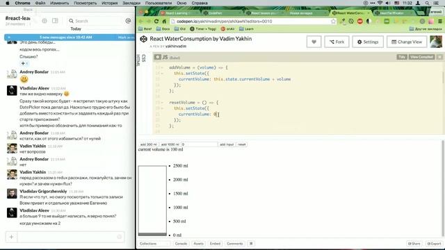This screenshot has width=445, height=250.
Task: Click the add 300 ml button
Action: [148, 144]
